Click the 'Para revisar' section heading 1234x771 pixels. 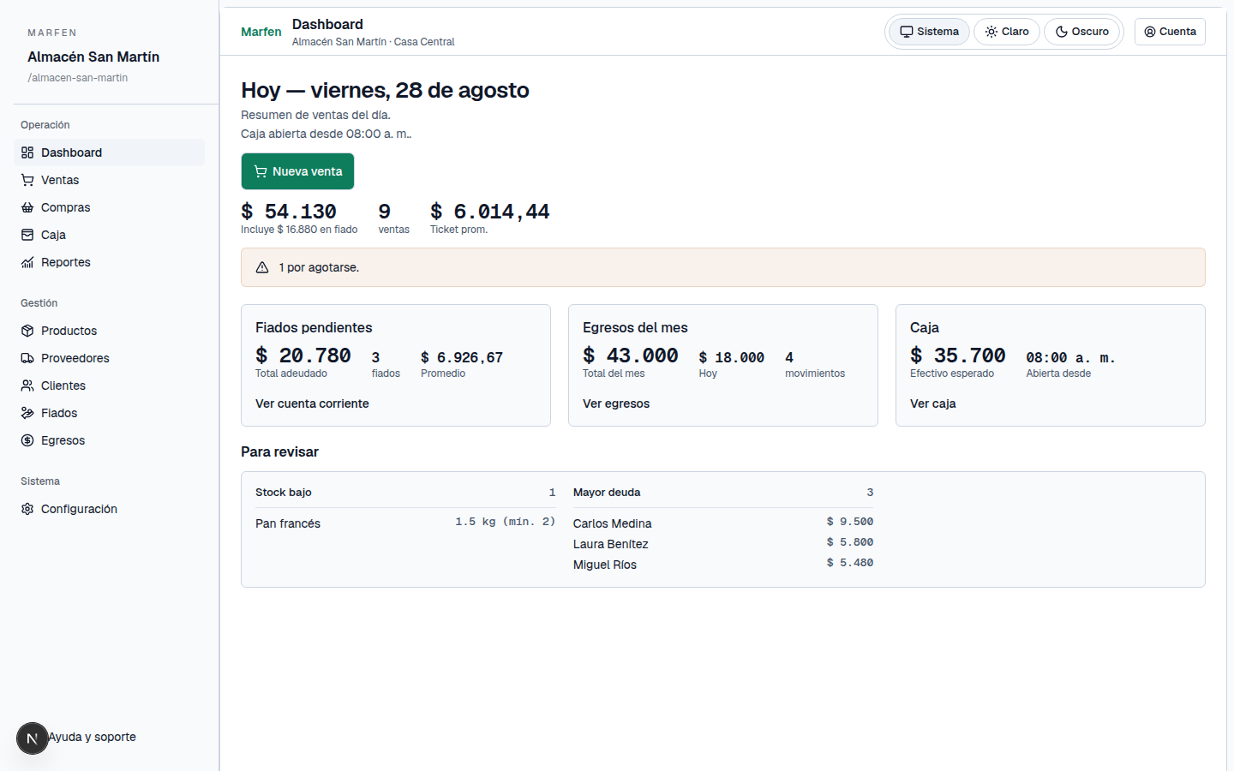[279, 451]
